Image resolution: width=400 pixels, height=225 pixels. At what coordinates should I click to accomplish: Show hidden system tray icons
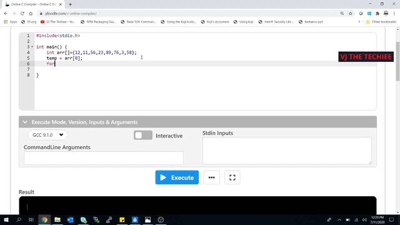339,220
